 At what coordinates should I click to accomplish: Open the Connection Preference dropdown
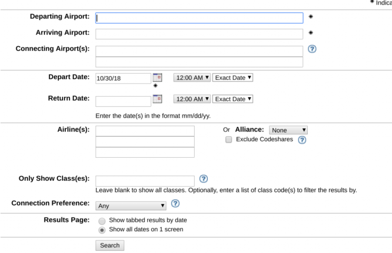(x=131, y=206)
